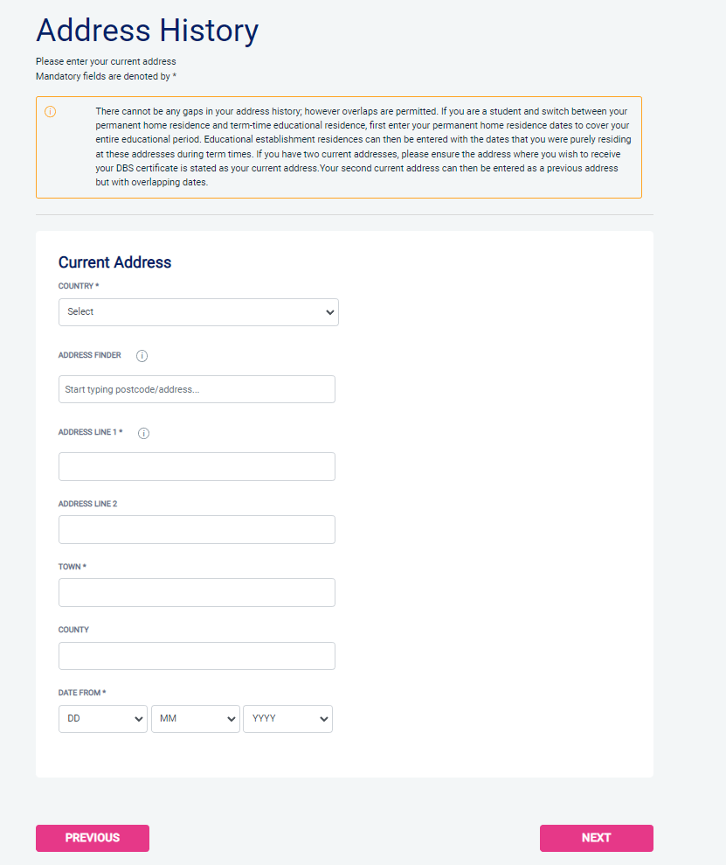Open the MM month dropdown
Screen dimensions: 726x865
(196, 719)
